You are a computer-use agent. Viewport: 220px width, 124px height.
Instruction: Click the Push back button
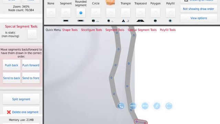pos(11,65)
